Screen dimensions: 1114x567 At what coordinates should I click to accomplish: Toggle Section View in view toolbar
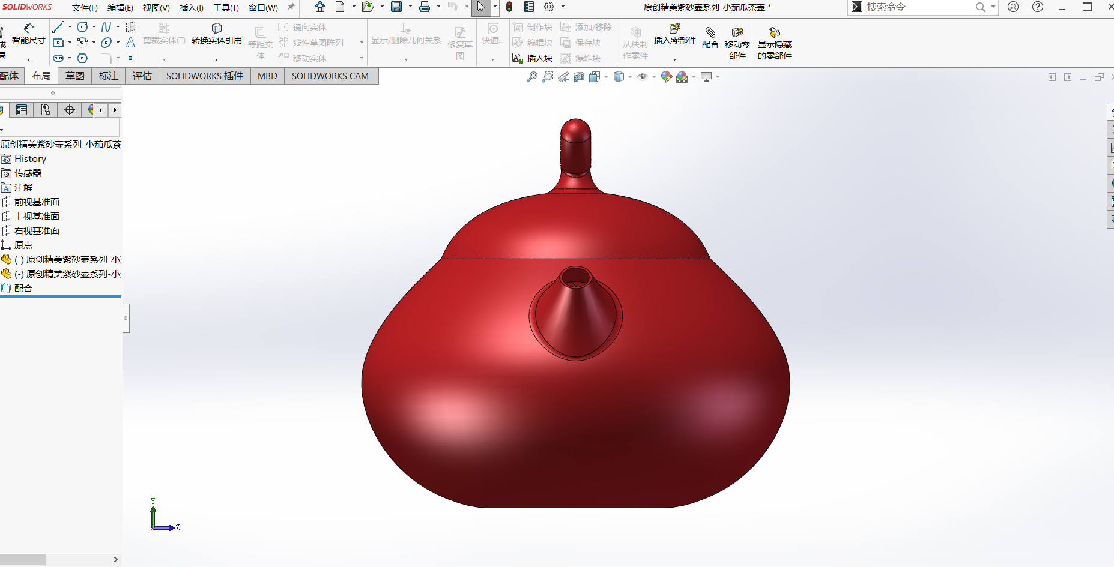coord(579,77)
